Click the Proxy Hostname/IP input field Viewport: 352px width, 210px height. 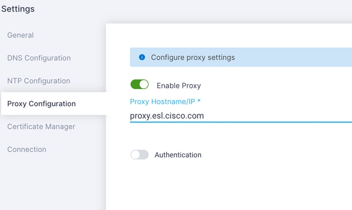[x=241, y=116]
